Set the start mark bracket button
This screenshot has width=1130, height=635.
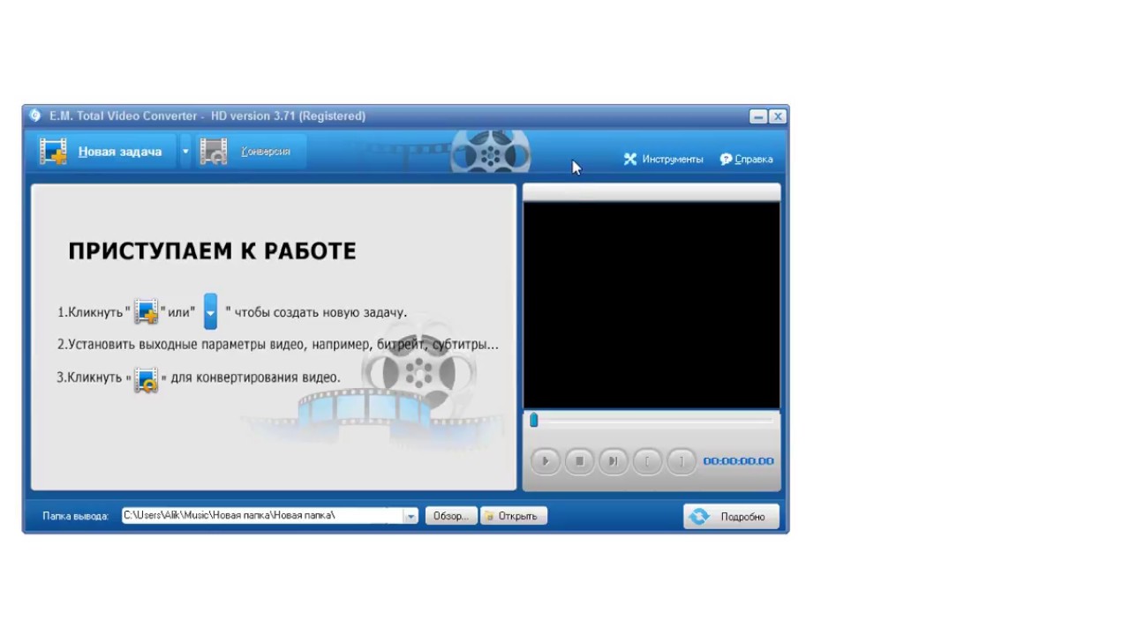pyautogui.click(x=647, y=461)
